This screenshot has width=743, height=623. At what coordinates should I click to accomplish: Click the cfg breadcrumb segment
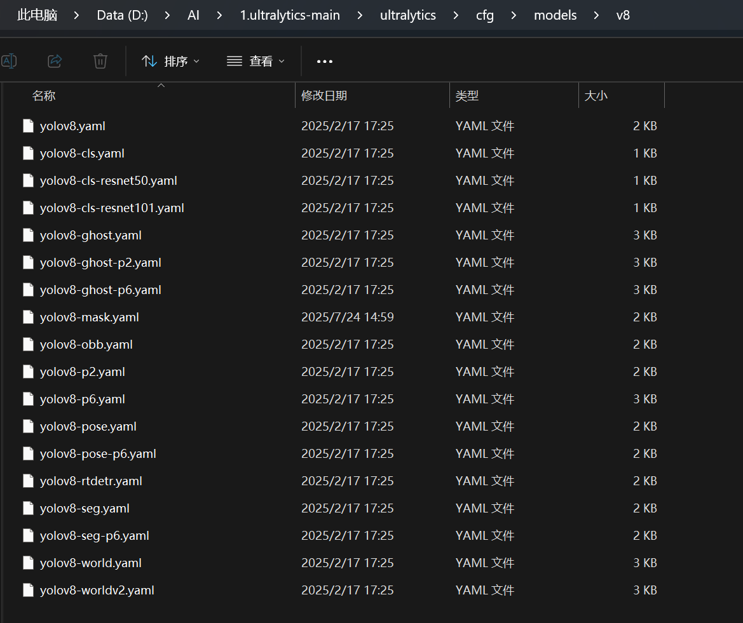pyautogui.click(x=485, y=15)
